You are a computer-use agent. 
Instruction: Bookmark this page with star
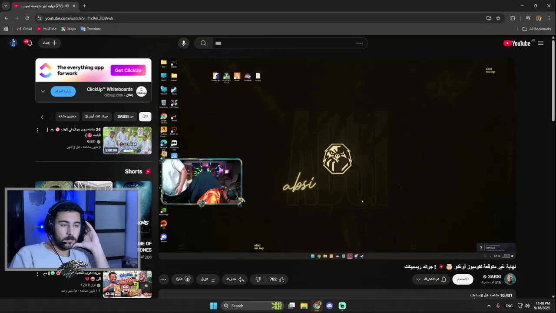pos(498,18)
